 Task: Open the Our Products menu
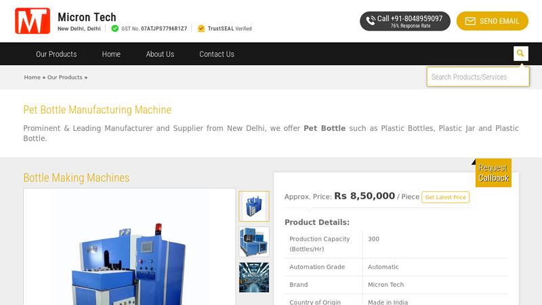tap(56, 54)
